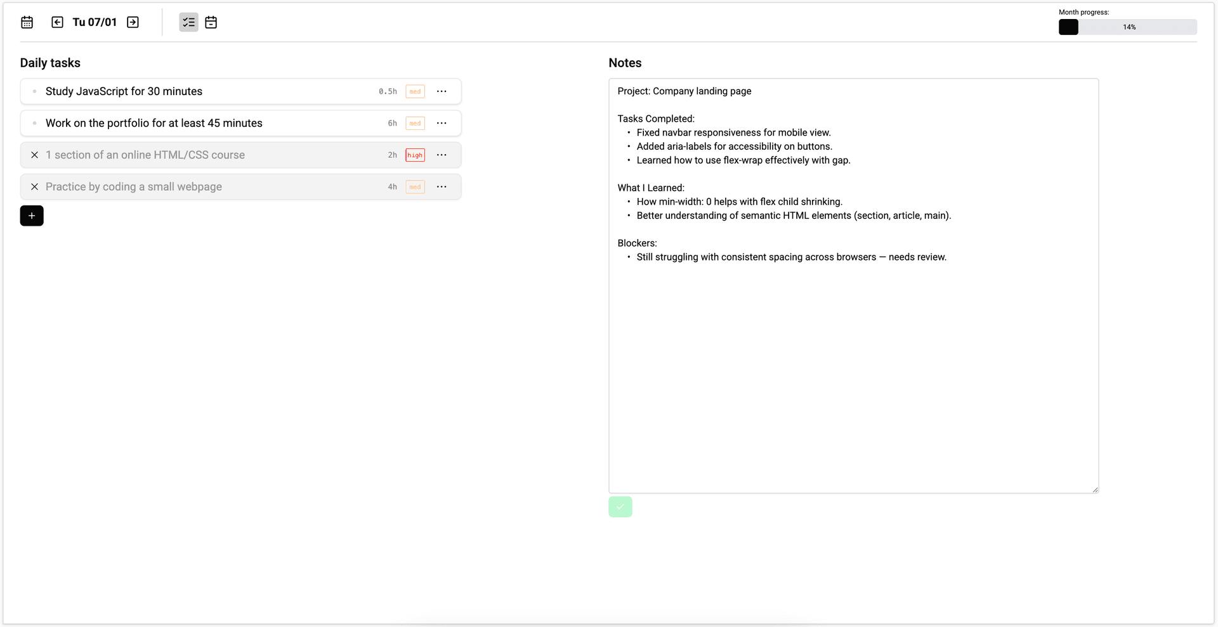
Task: Go to the previous day with back arrow
Action: [x=57, y=22]
